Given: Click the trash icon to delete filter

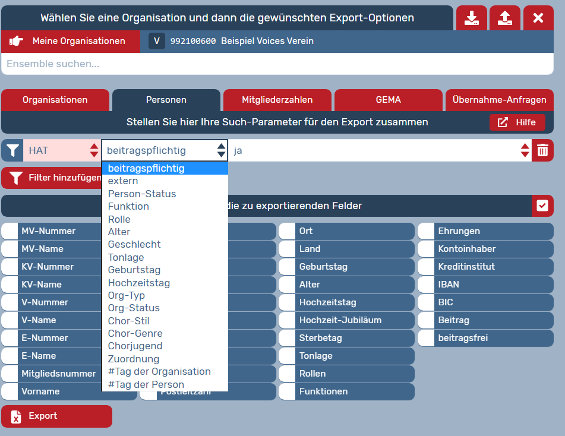Looking at the screenshot, I should [542, 150].
